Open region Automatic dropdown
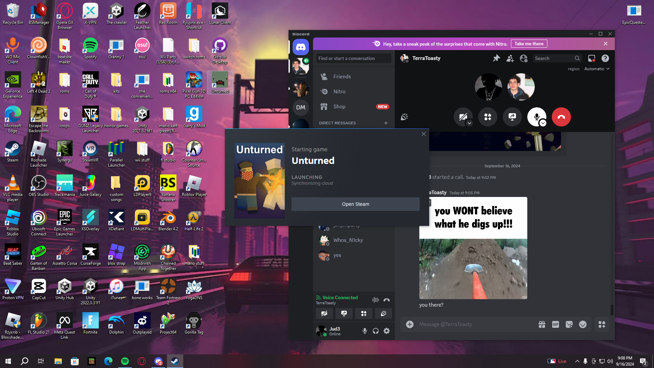The image size is (654, 368). click(597, 69)
